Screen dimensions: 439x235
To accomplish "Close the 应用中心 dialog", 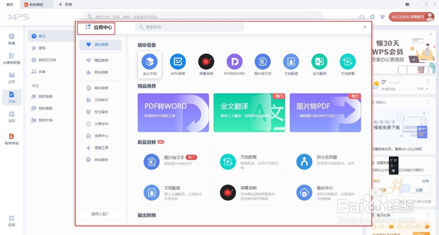I will pos(365,27).
